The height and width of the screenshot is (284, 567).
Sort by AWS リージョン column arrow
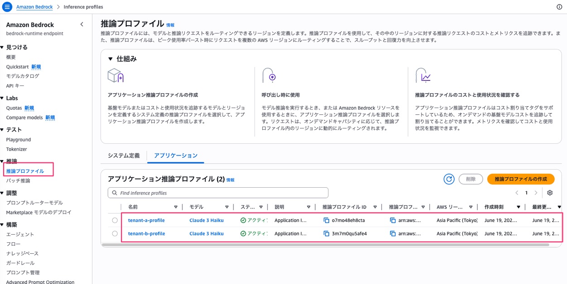471,207
